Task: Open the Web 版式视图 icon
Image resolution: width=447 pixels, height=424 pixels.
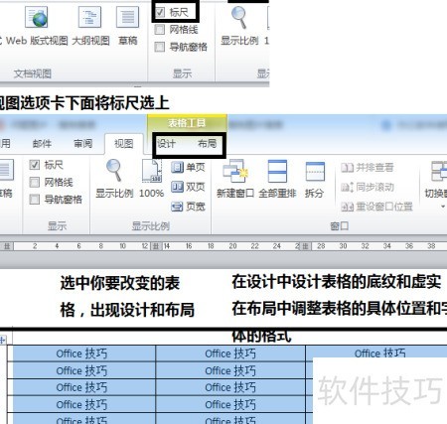Action: pyautogui.click(x=37, y=18)
